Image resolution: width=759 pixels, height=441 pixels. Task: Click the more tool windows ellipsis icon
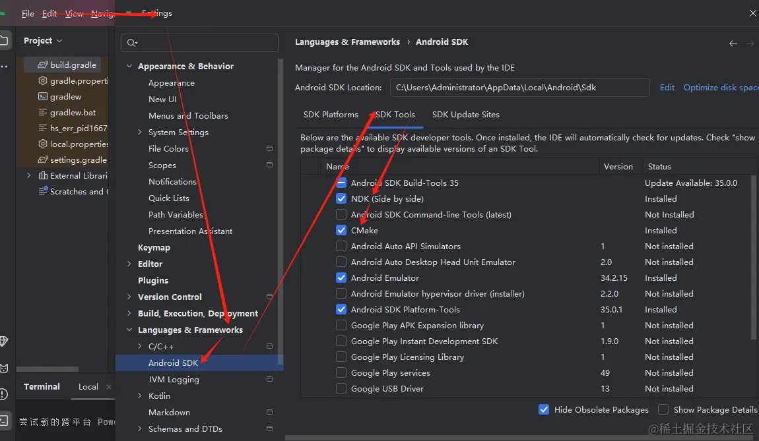click(4, 66)
